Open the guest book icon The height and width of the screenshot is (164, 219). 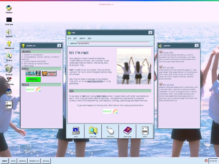pyautogui.click(x=127, y=131)
